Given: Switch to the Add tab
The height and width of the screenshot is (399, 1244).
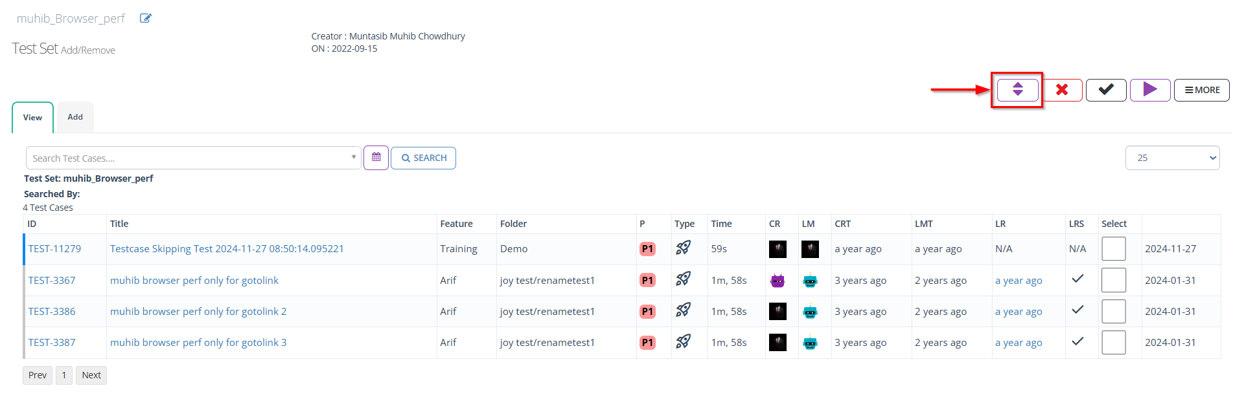Looking at the screenshot, I should click(75, 117).
